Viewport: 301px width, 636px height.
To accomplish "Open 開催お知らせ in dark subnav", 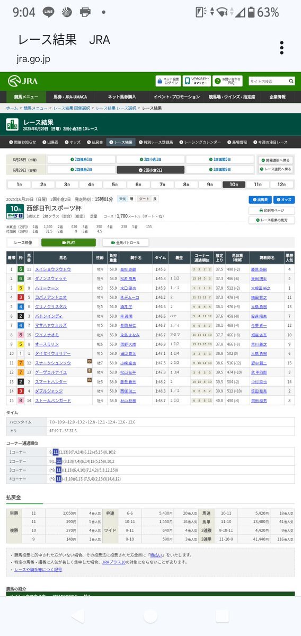I will [x=23, y=142].
